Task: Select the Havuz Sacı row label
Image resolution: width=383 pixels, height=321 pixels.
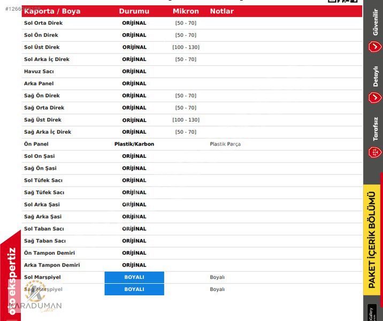Action: 39,72
